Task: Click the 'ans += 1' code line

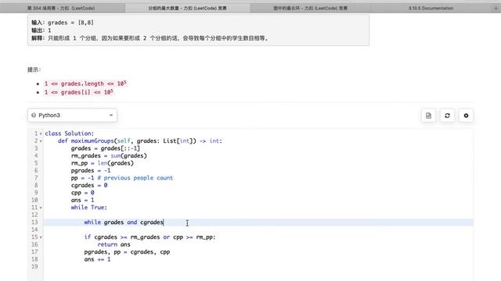Action: (97, 259)
